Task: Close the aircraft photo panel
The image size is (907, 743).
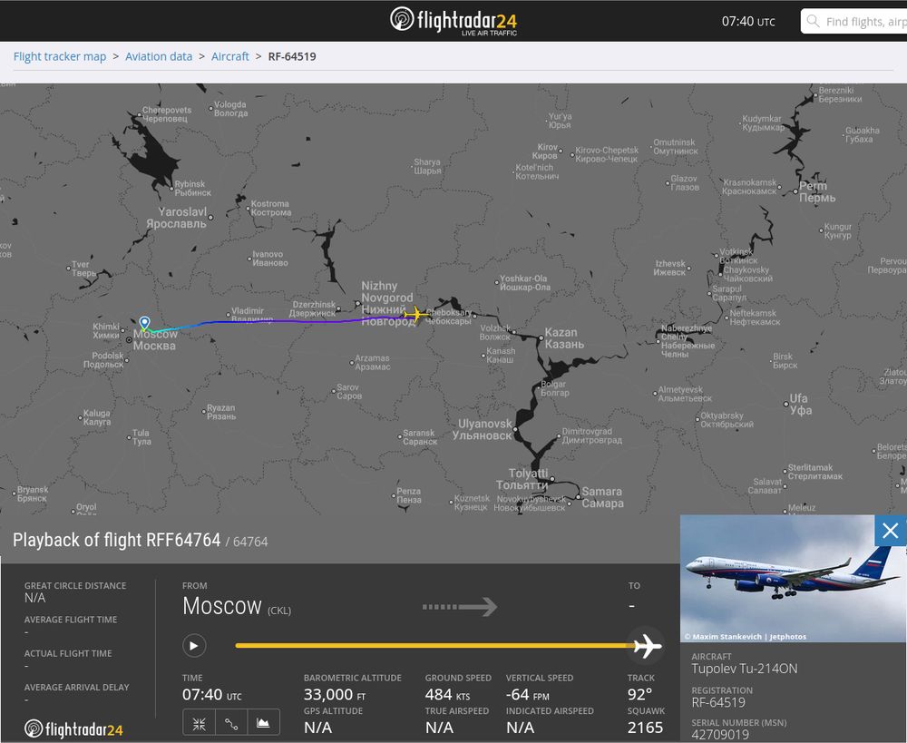Action: (891, 530)
